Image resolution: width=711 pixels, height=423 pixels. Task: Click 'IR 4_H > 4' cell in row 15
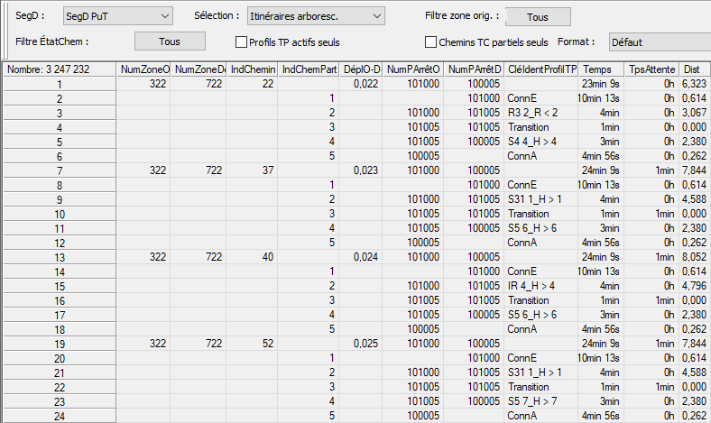(x=541, y=286)
